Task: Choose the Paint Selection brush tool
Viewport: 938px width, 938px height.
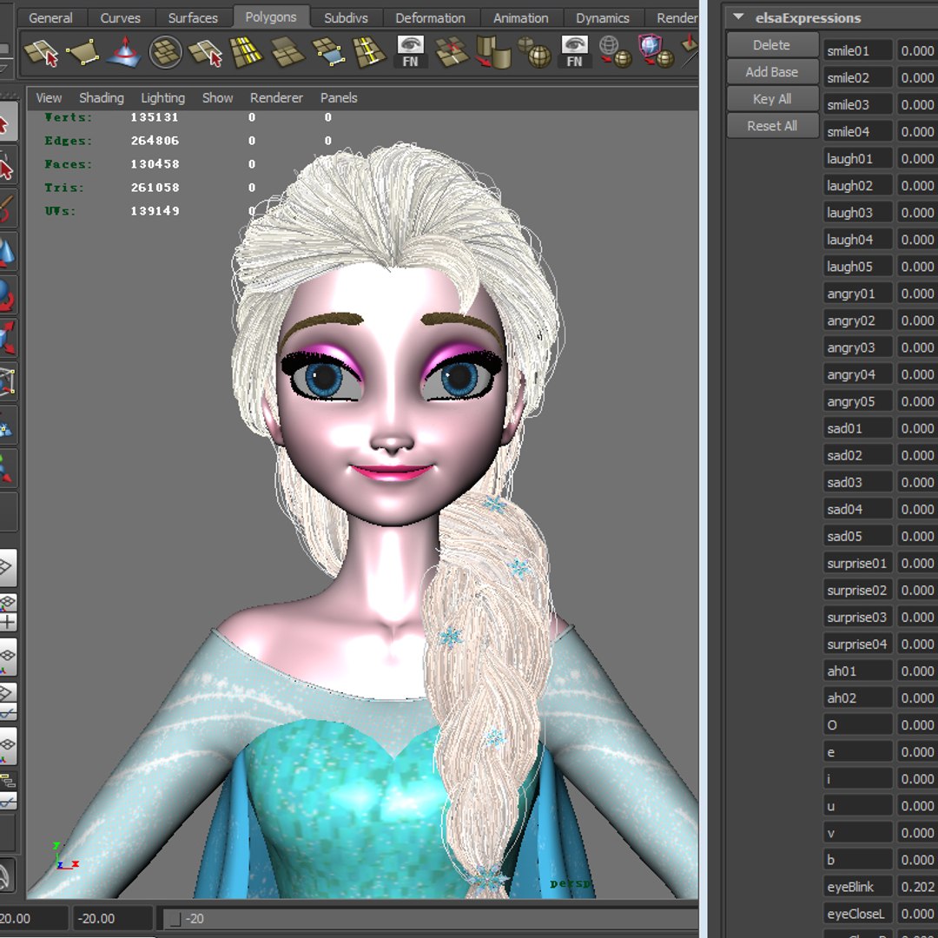Action: (x=7, y=209)
